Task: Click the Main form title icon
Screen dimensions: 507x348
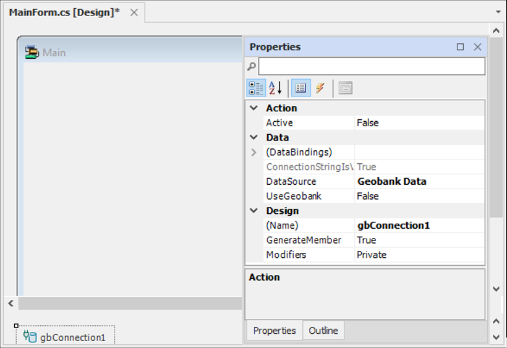Action: pyautogui.click(x=32, y=53)
